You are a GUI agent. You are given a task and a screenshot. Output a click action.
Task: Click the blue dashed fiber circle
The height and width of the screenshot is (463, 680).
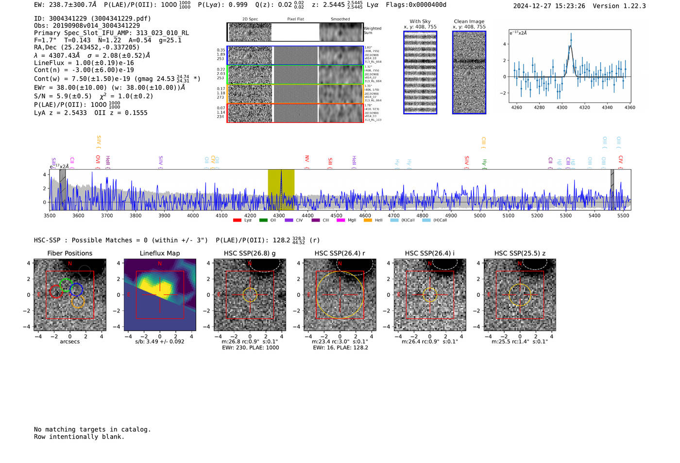point(76,290)
